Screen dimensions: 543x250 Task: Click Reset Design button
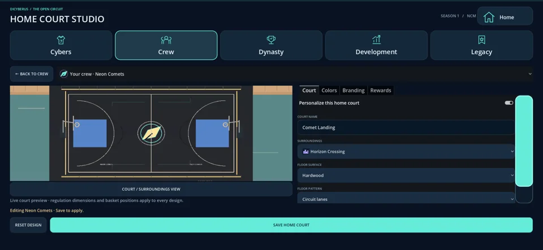tap(28, 225)
